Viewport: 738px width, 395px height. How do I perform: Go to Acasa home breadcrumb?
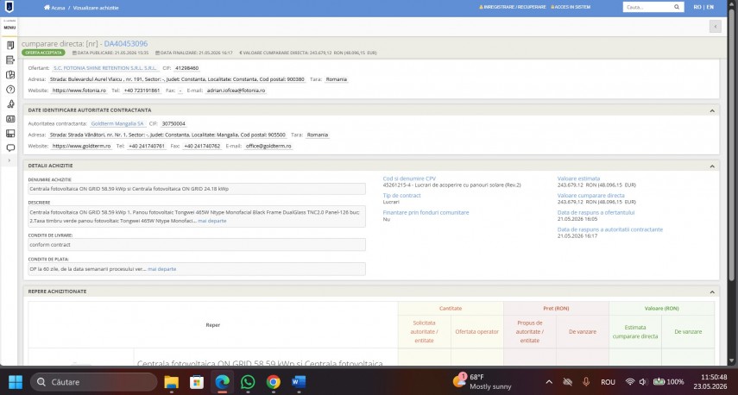(x=54, y=8)
